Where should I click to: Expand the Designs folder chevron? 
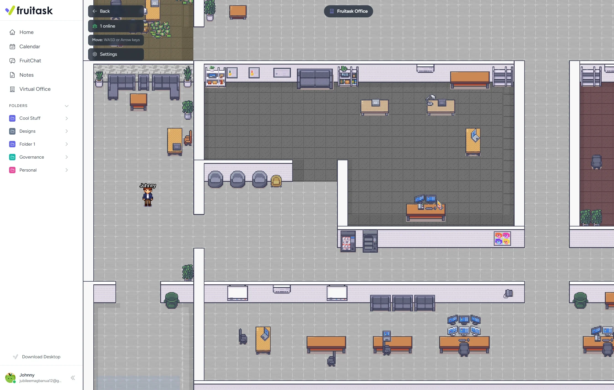(x=67, y=131)
